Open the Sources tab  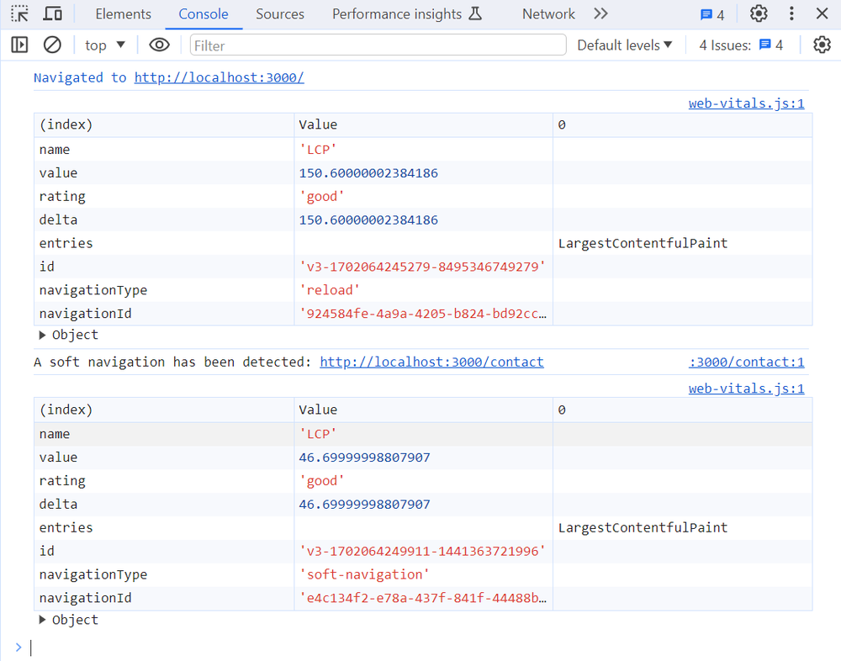(280, 14)
